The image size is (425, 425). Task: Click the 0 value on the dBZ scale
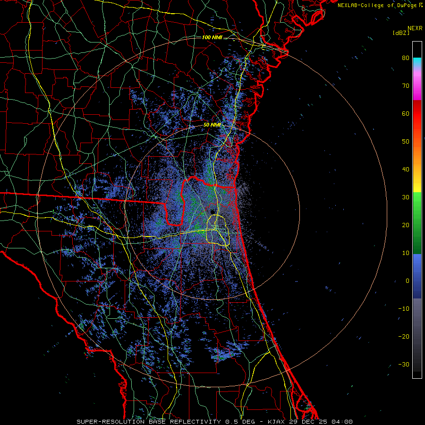(408, 281)
